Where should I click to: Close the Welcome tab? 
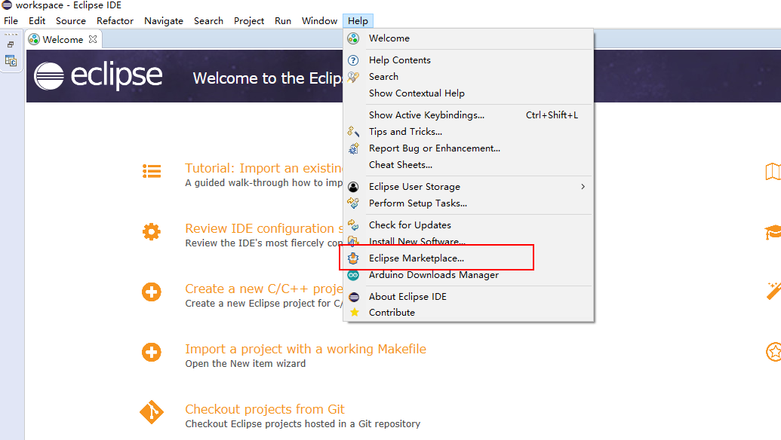[x=93, y=39]
